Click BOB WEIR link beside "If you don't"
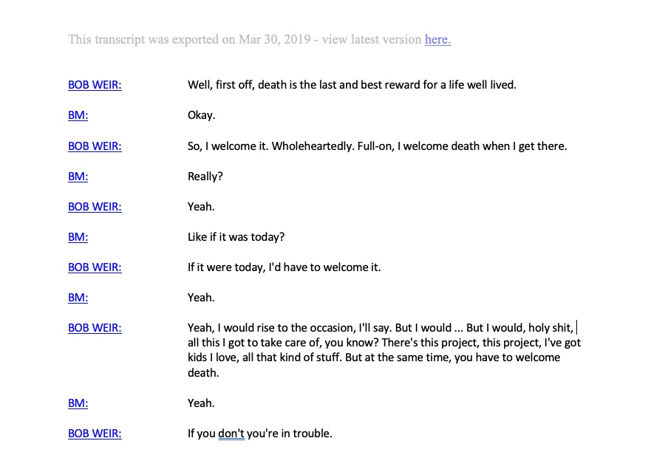This screenshot has height=455, width=651. click(x=95, y=434)
